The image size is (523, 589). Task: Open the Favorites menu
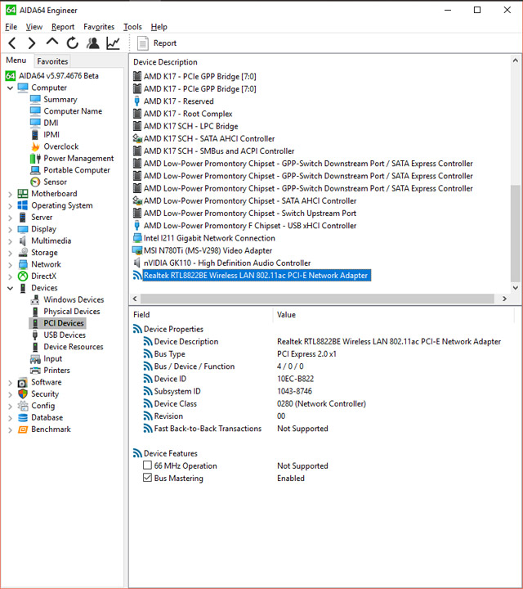click(99, 27)
